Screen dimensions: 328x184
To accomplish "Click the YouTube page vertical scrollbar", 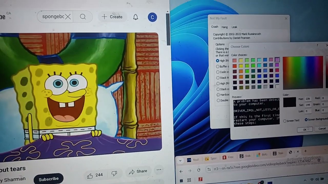I will [x=168, y=29].
